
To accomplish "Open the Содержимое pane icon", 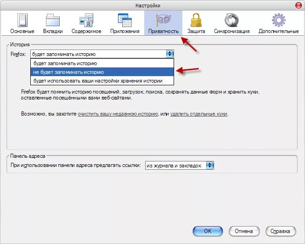I will pos(86,20).
